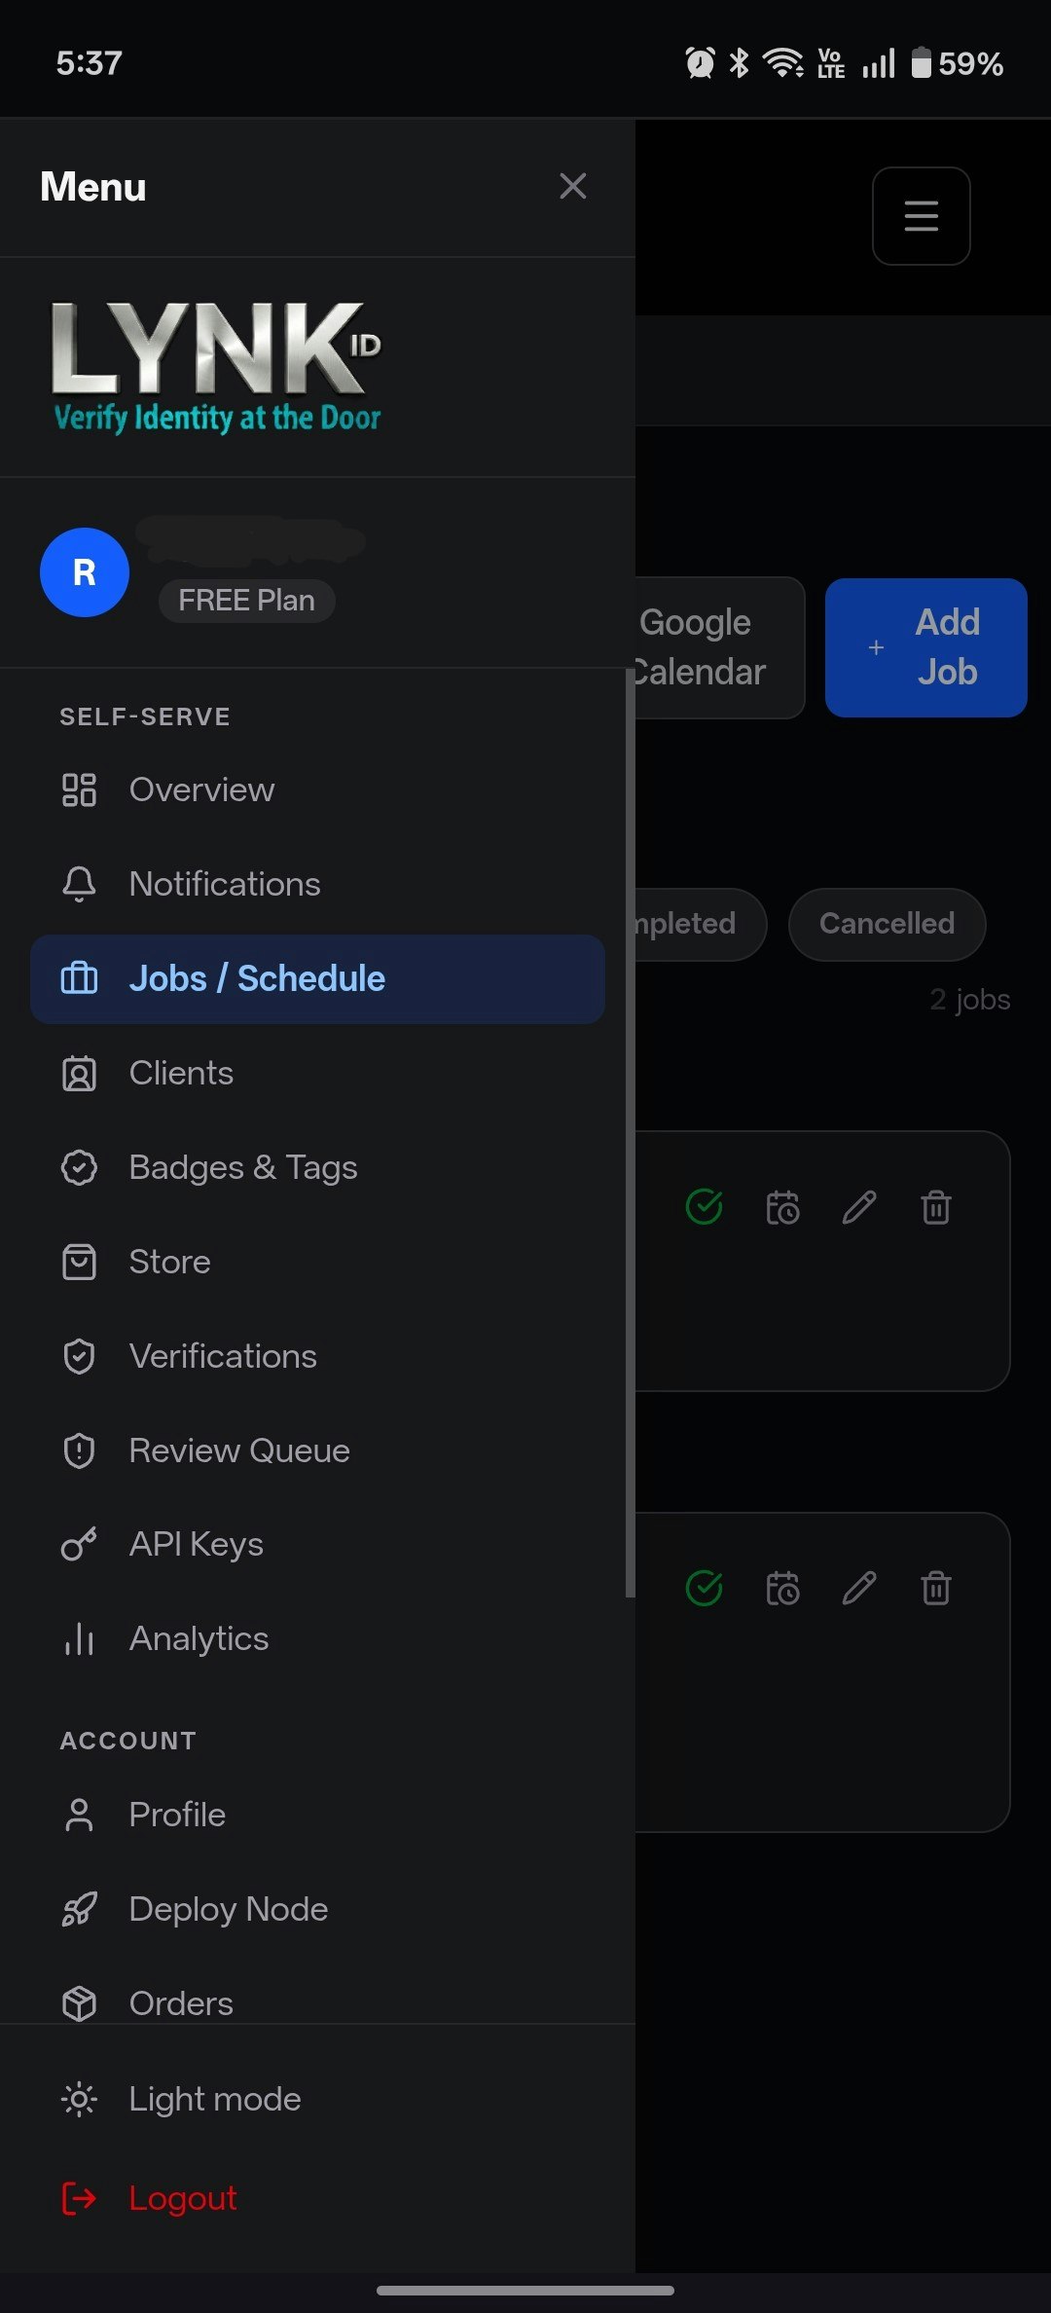Close the Menu drawer with the X
The width and height of the screenshot is (1051, 2313).
coord(573,186)
